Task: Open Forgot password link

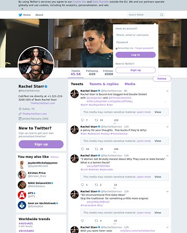Action: pos(144,48)
